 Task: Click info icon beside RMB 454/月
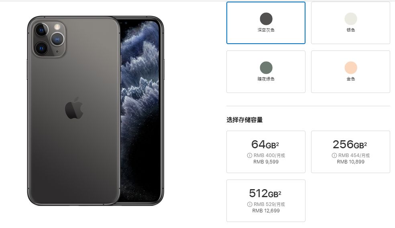tap(334, 155)
